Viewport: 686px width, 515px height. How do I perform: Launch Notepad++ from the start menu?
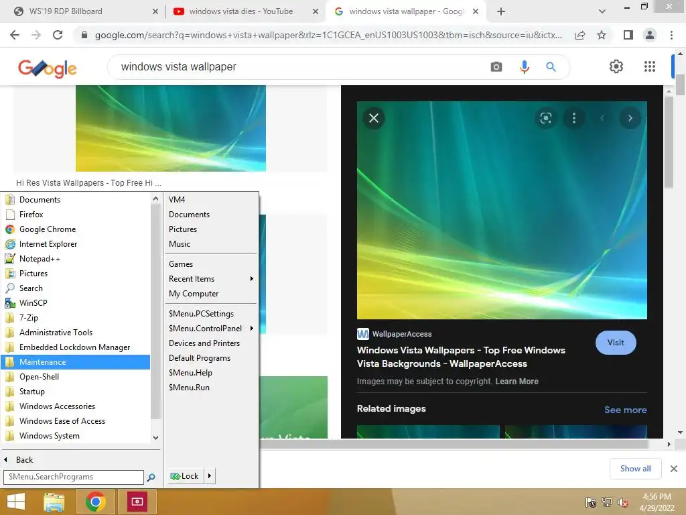pyautogui.click(x=75, y=258)
